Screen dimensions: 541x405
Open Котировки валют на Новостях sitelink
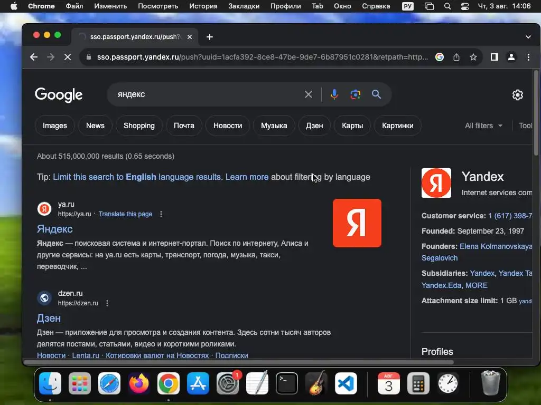coord(157,355)
